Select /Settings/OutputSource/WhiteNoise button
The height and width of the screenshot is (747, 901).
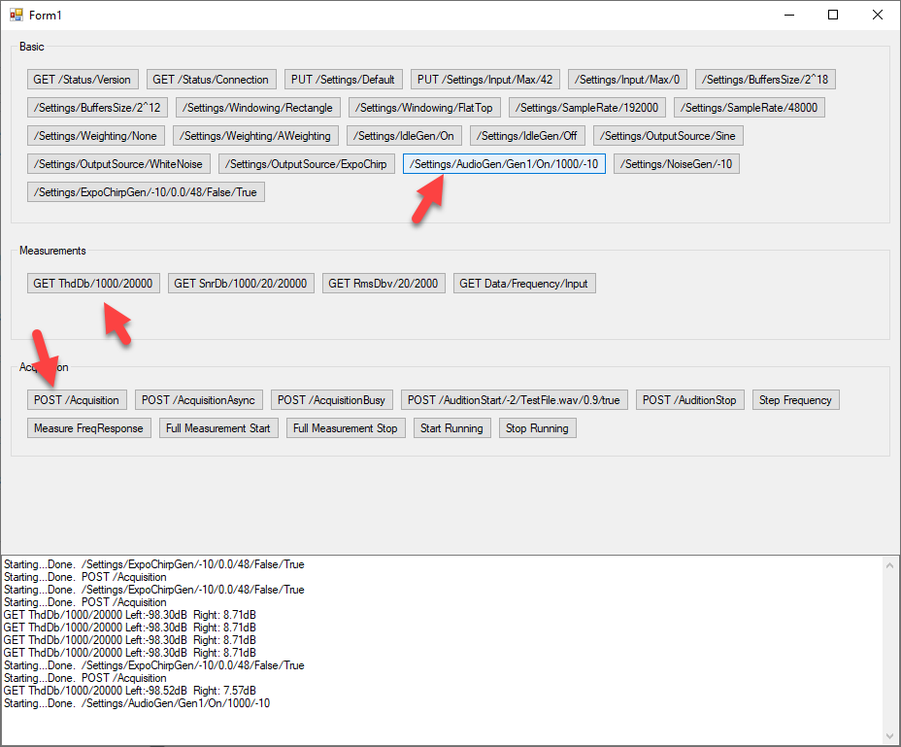118,164
